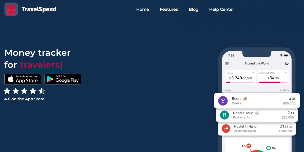Open the Beers expense entry

point(257,101)
